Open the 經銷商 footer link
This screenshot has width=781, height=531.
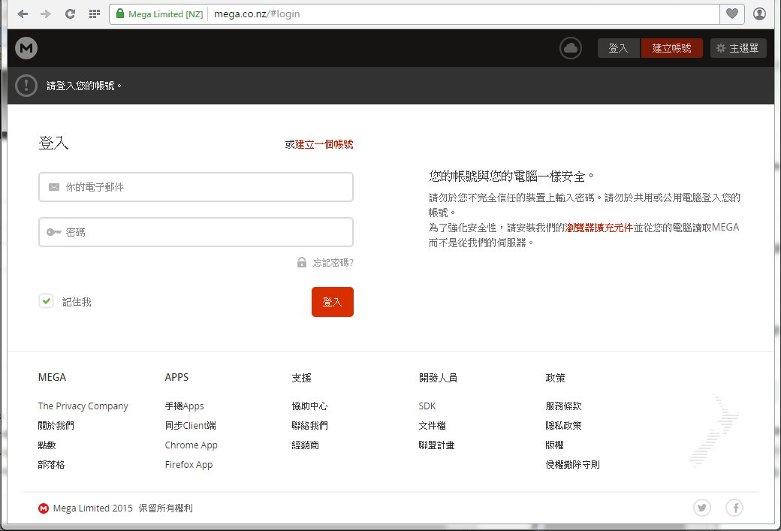coord(306,445)
